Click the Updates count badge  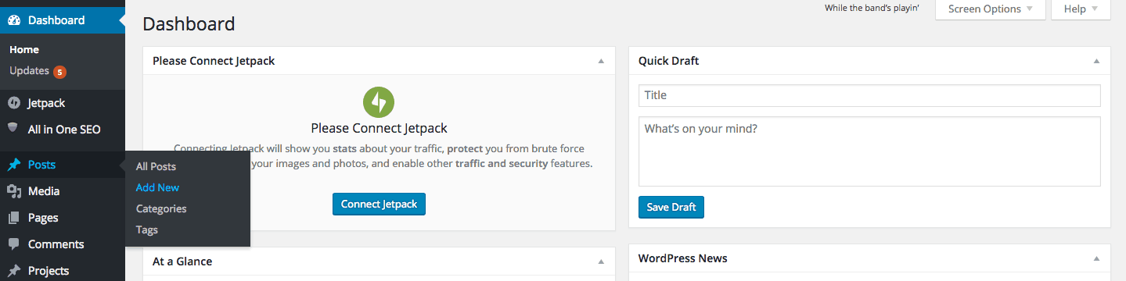coord(59,72)
